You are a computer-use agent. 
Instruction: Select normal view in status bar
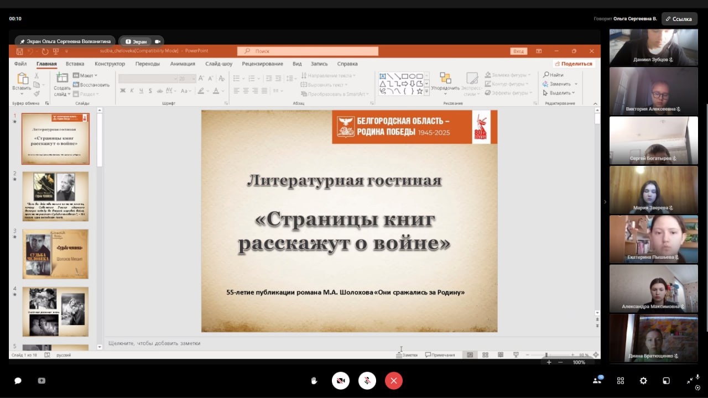tap(470, 355)
